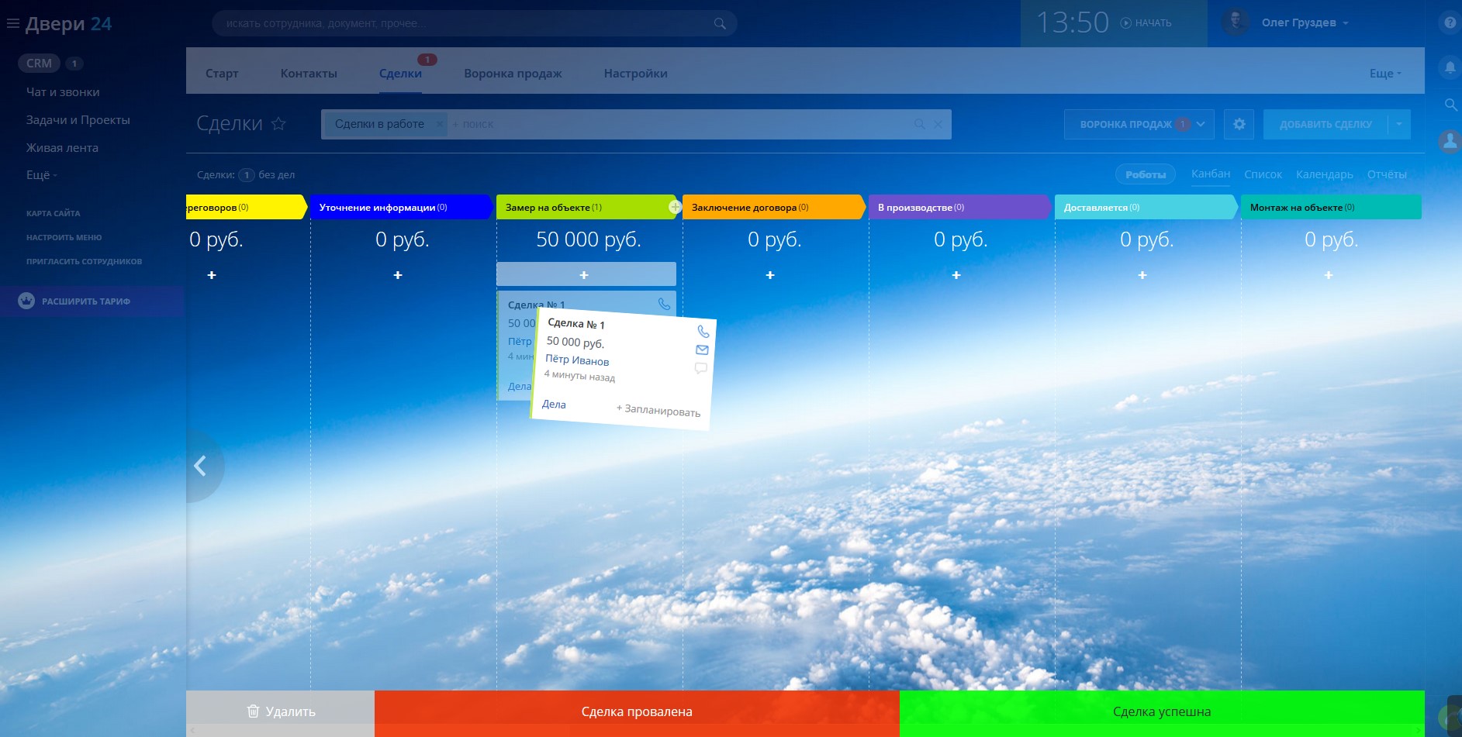Go to the Воронка продаж tab
This screenshot has width=1462, height=737.
click(x=513, y=74)
